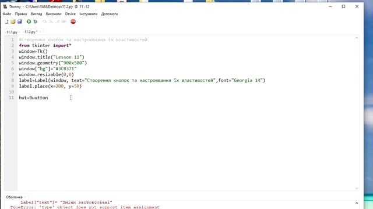Click the Step out debug icon
This screenshot has height=209, width=373.
point(57,21)
